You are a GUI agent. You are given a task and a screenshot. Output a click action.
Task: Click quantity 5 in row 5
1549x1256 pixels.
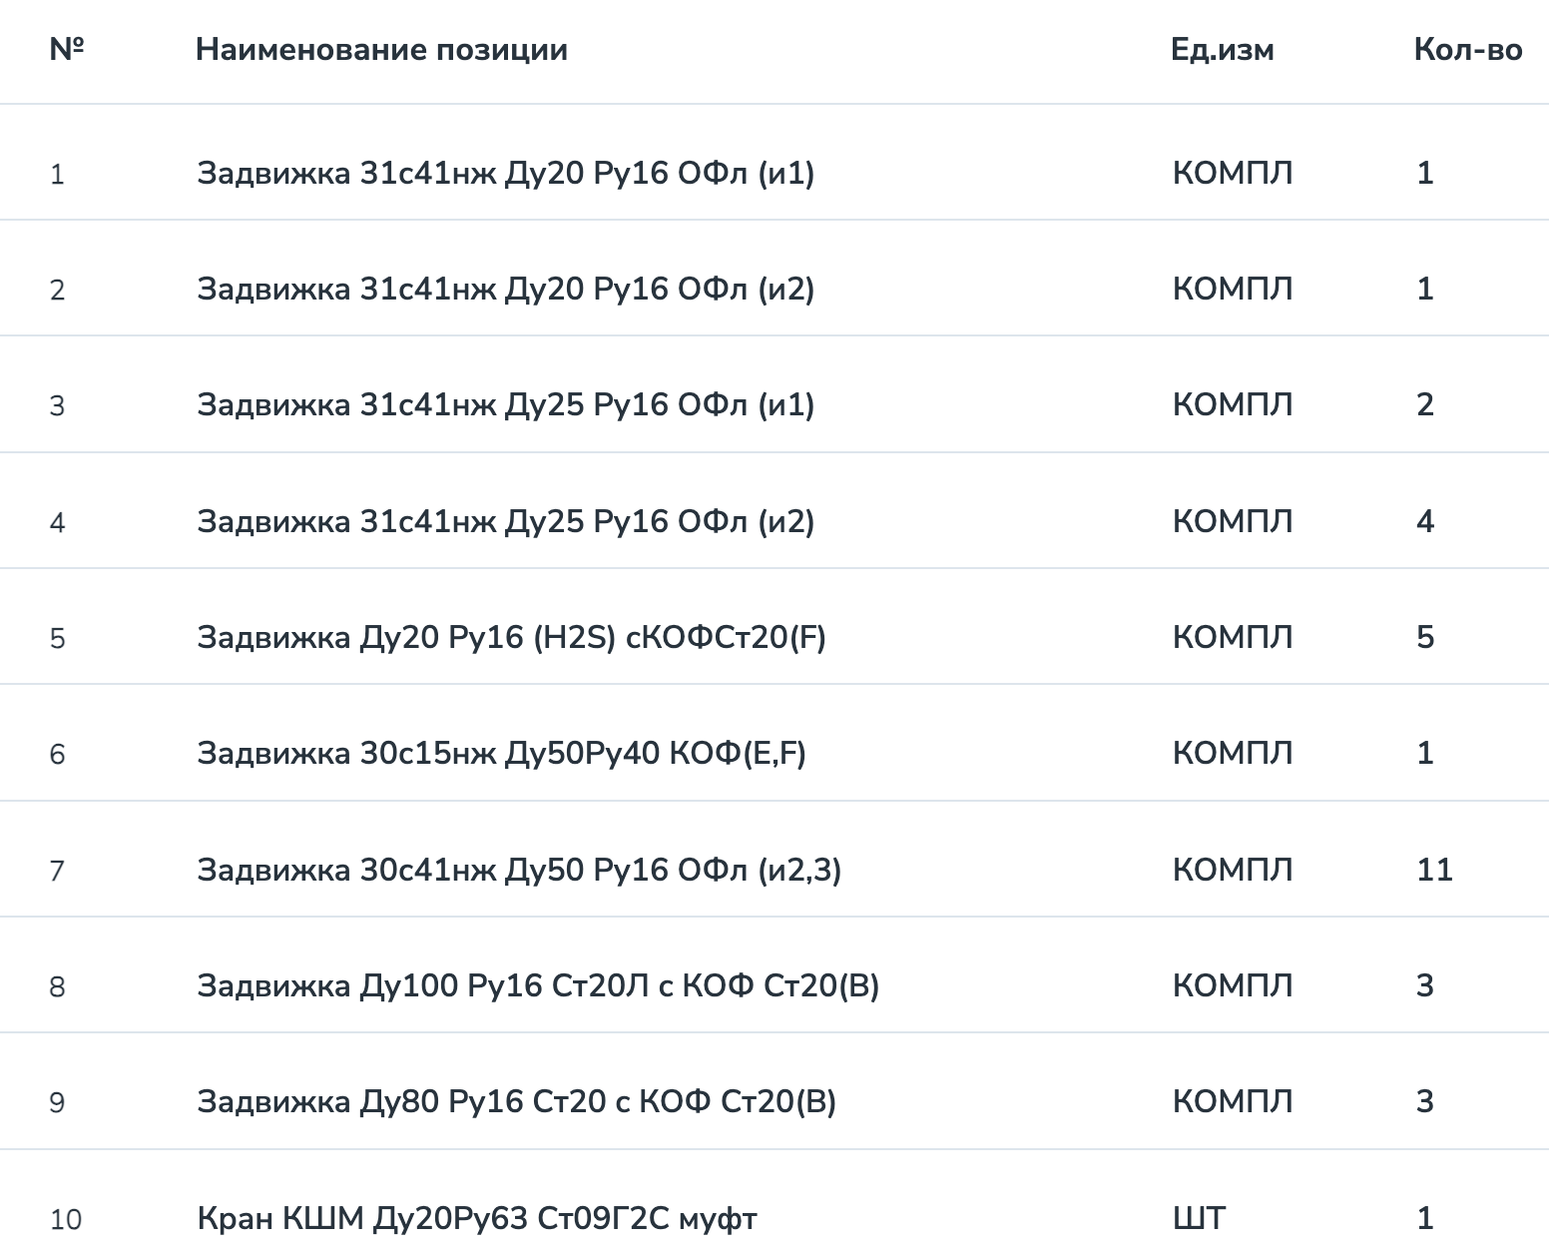[1425, 638]
